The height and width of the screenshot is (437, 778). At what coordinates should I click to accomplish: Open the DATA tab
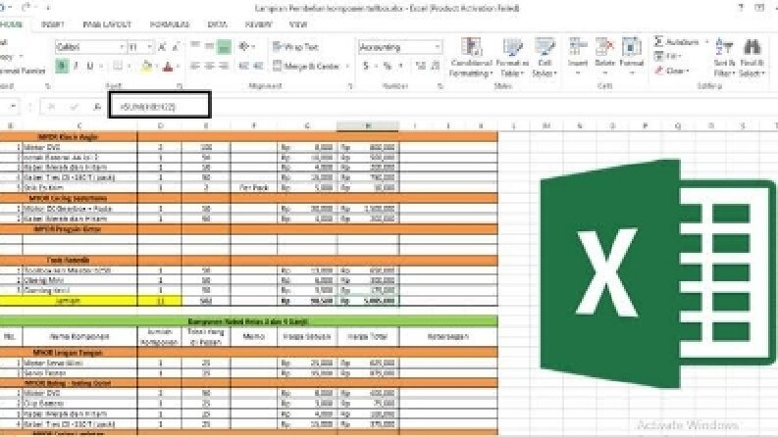(x=218, y=24)
